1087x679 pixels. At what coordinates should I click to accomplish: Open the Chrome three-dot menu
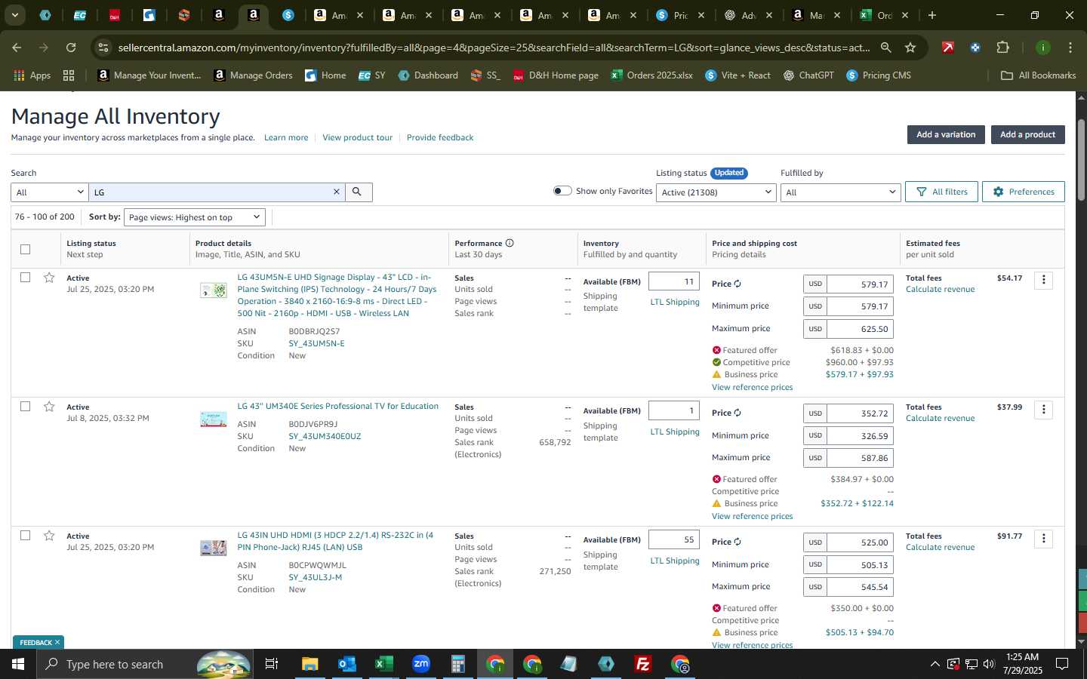(1070, 48)
